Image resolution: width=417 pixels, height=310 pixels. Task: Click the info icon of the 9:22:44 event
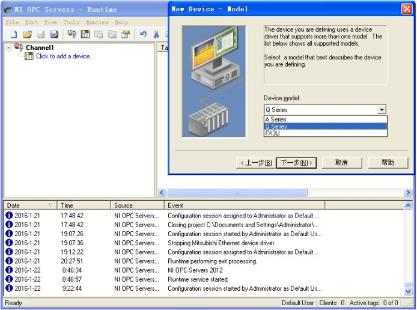[9, 288]
